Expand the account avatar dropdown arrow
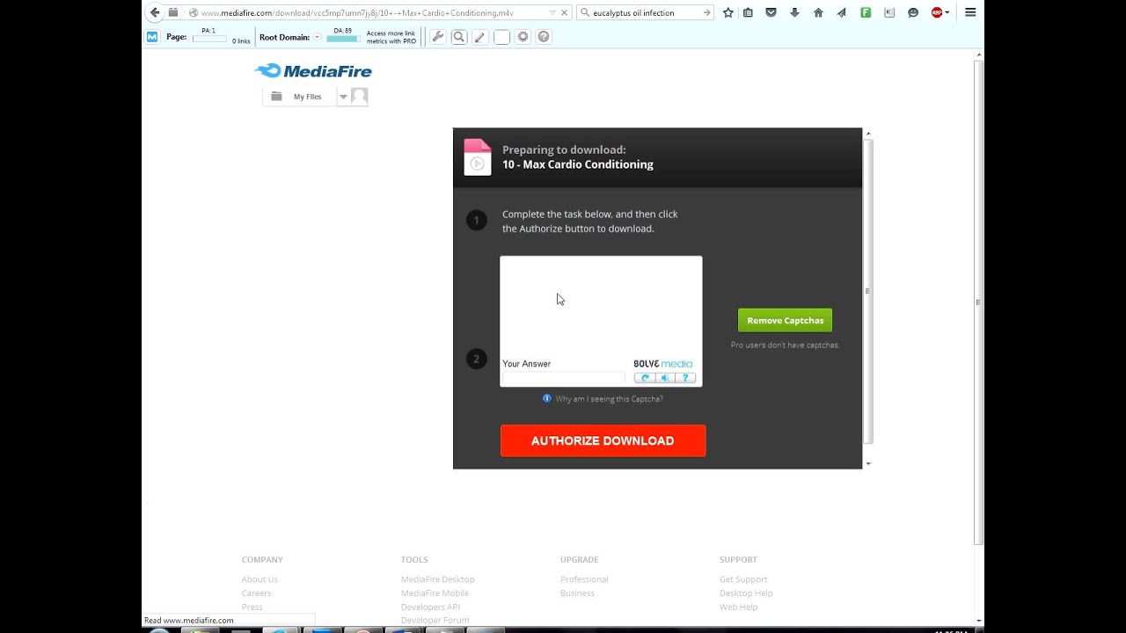This screenshot has width=1126, height=633. [x=343, y=97]
